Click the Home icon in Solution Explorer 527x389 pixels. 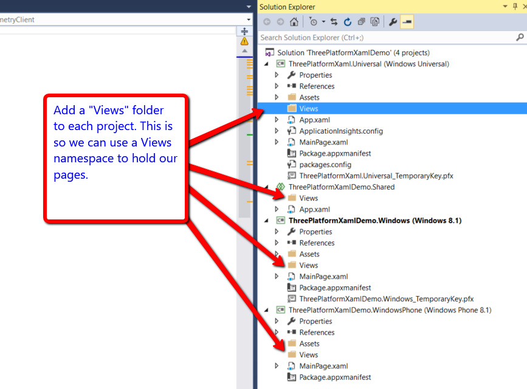point(294,22)
